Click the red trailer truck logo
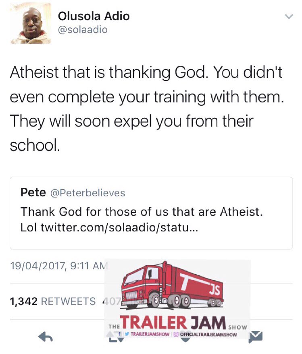This screenshot has width=302, height=354. (172, 285)
